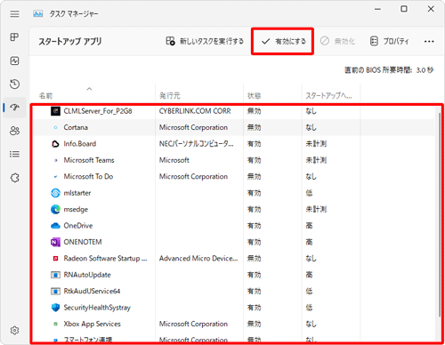This screenshot has width=445, height=345.
Task: Open the hamburger navigation menu
Action: tap(14, 14)
